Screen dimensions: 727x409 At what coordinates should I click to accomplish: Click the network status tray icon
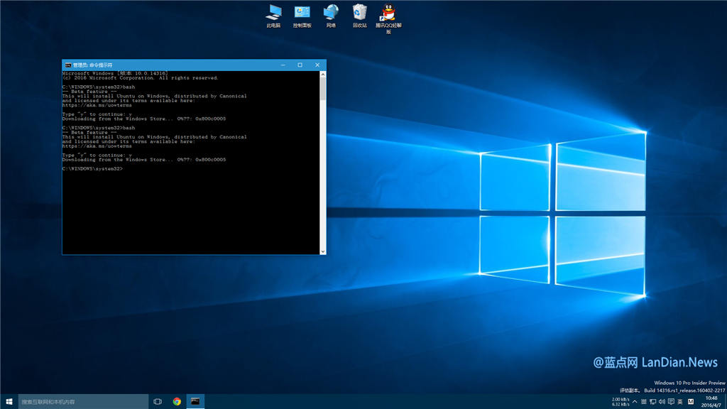[652, 401]
